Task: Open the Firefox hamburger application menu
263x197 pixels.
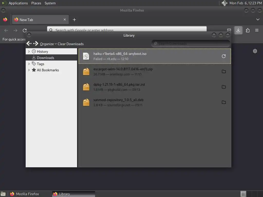Action: 257,30
